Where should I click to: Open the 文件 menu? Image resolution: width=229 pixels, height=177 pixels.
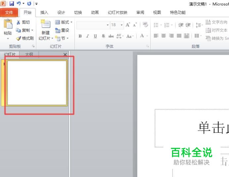click(x=9, y=12)
